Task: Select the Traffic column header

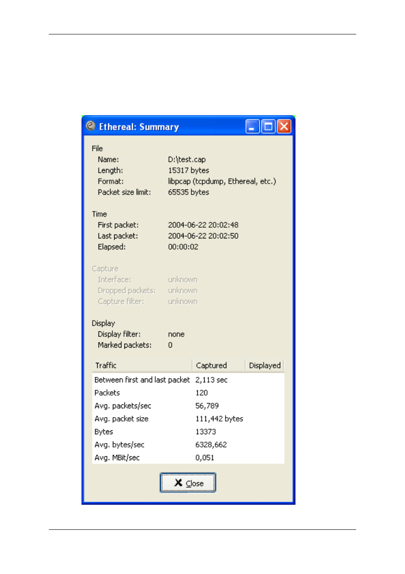Action: click(x=142, y=365)
